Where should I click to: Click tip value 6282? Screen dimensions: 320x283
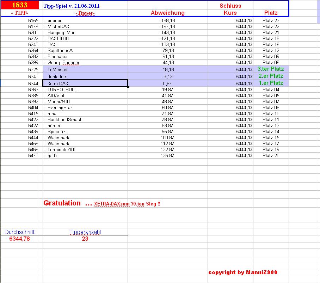click(20, 56)
